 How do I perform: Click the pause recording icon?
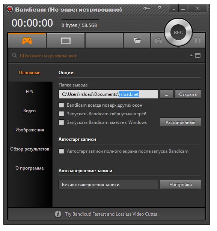(197, 40)
